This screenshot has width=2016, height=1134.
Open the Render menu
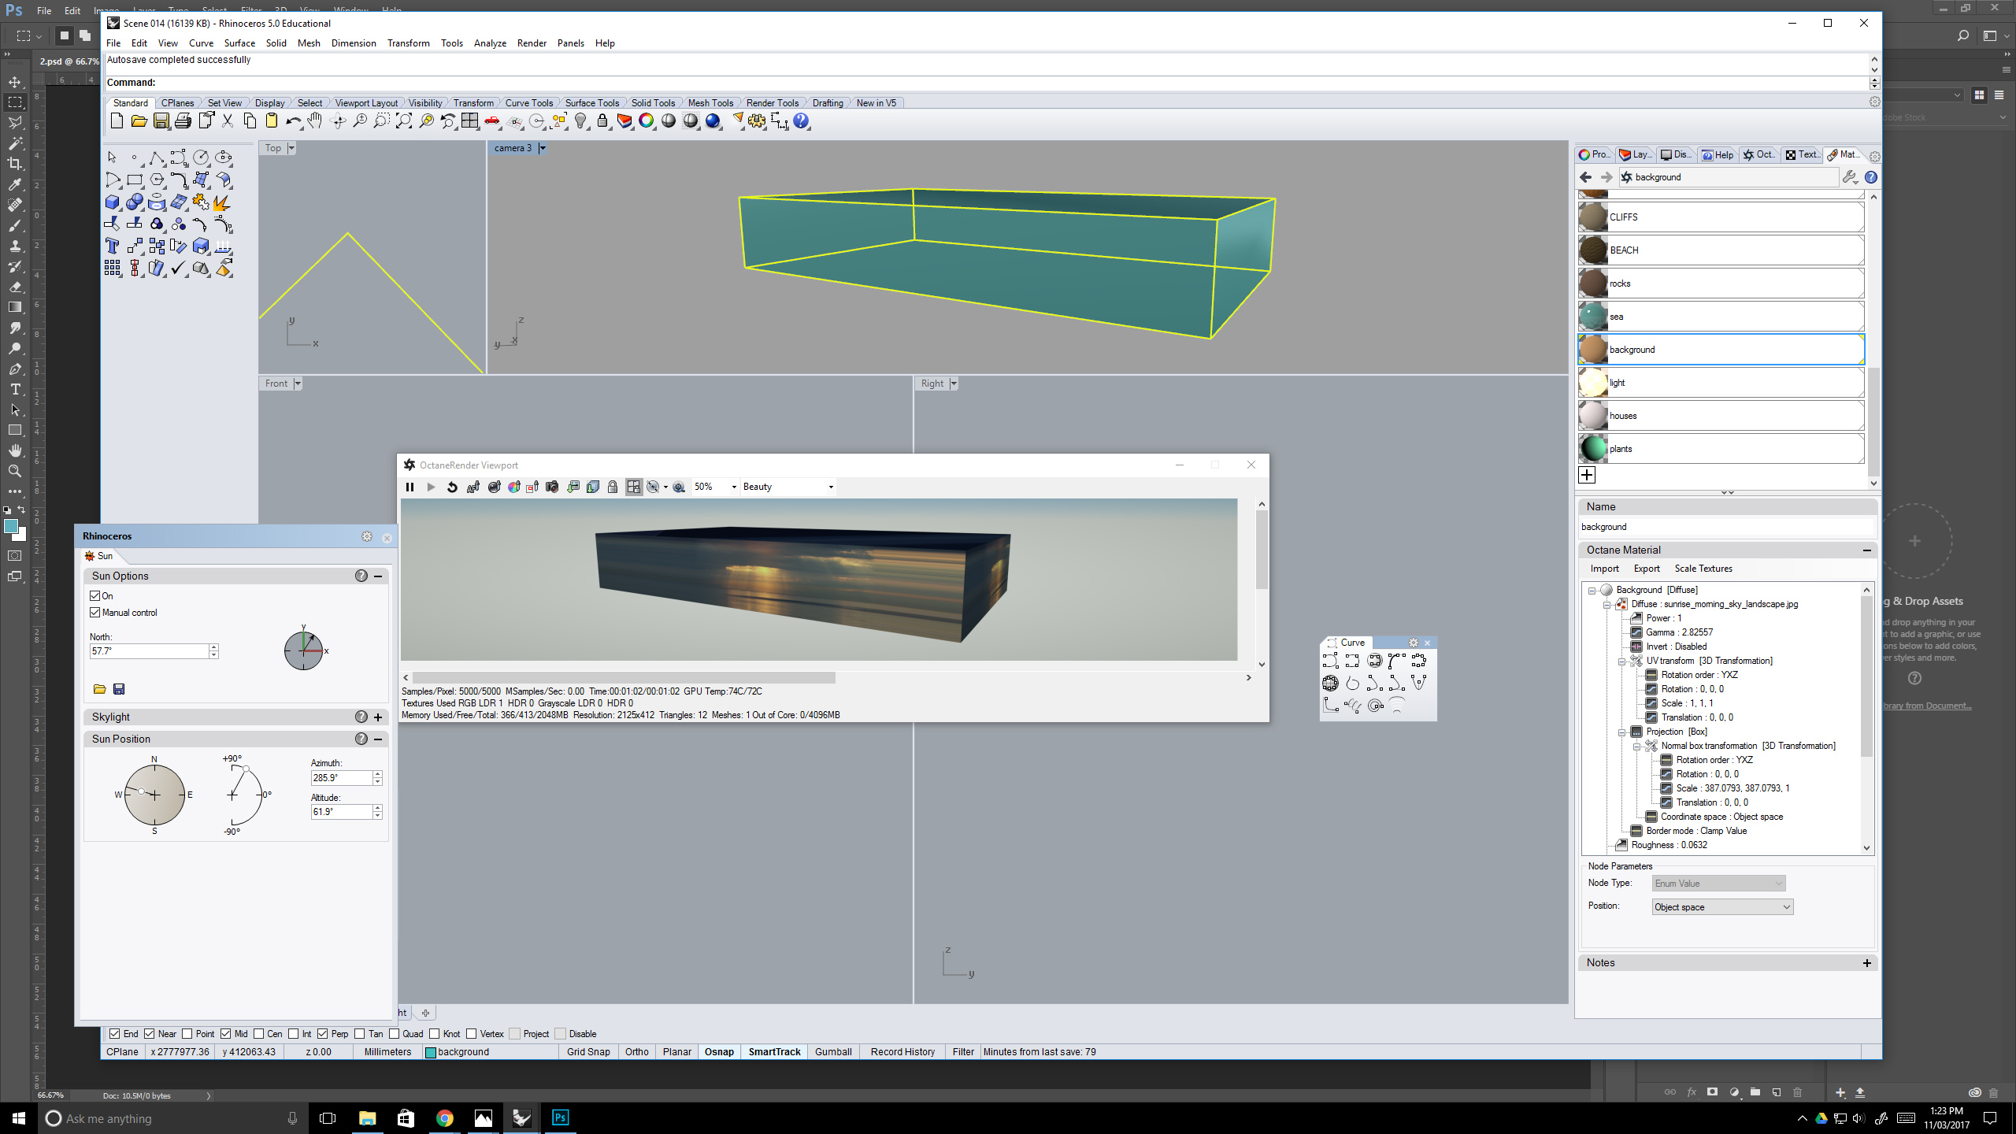point(531,43)
